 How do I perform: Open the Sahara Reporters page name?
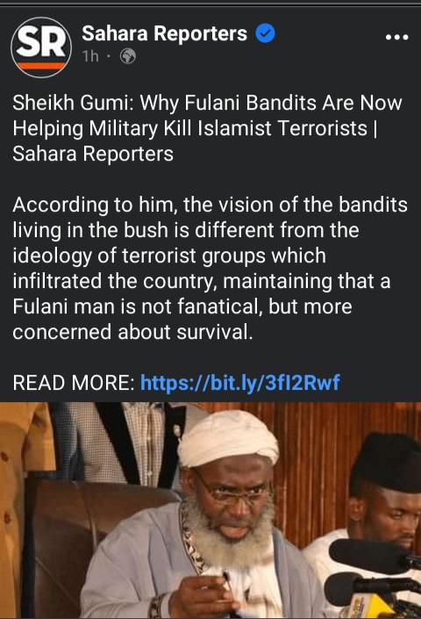164,33
